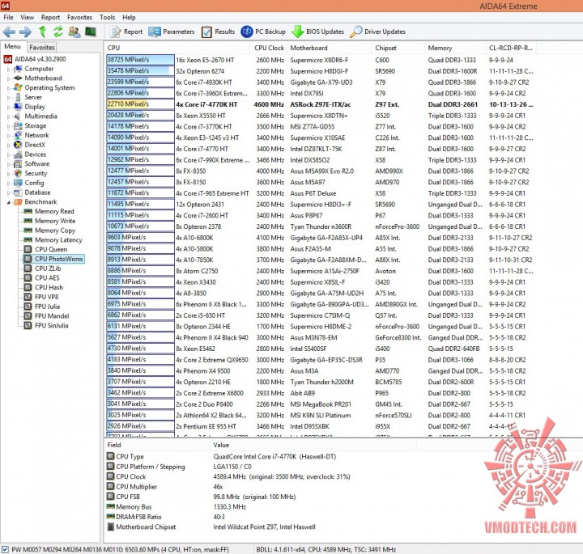Select the Database tree item
Viewport: 583px width, 554px height.
point(32,192)
